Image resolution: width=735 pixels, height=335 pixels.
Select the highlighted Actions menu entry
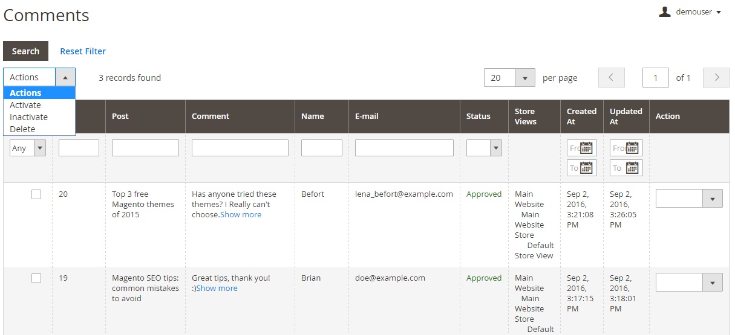pos(39,93)
